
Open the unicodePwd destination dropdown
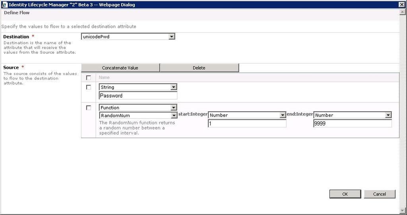tap(128, 36)
